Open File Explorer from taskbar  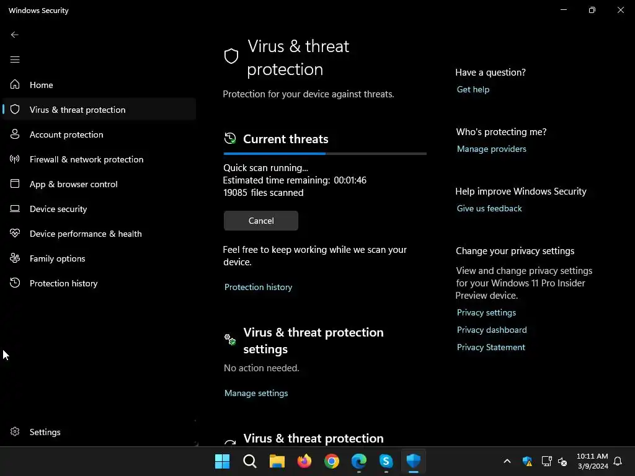[277, 461]
